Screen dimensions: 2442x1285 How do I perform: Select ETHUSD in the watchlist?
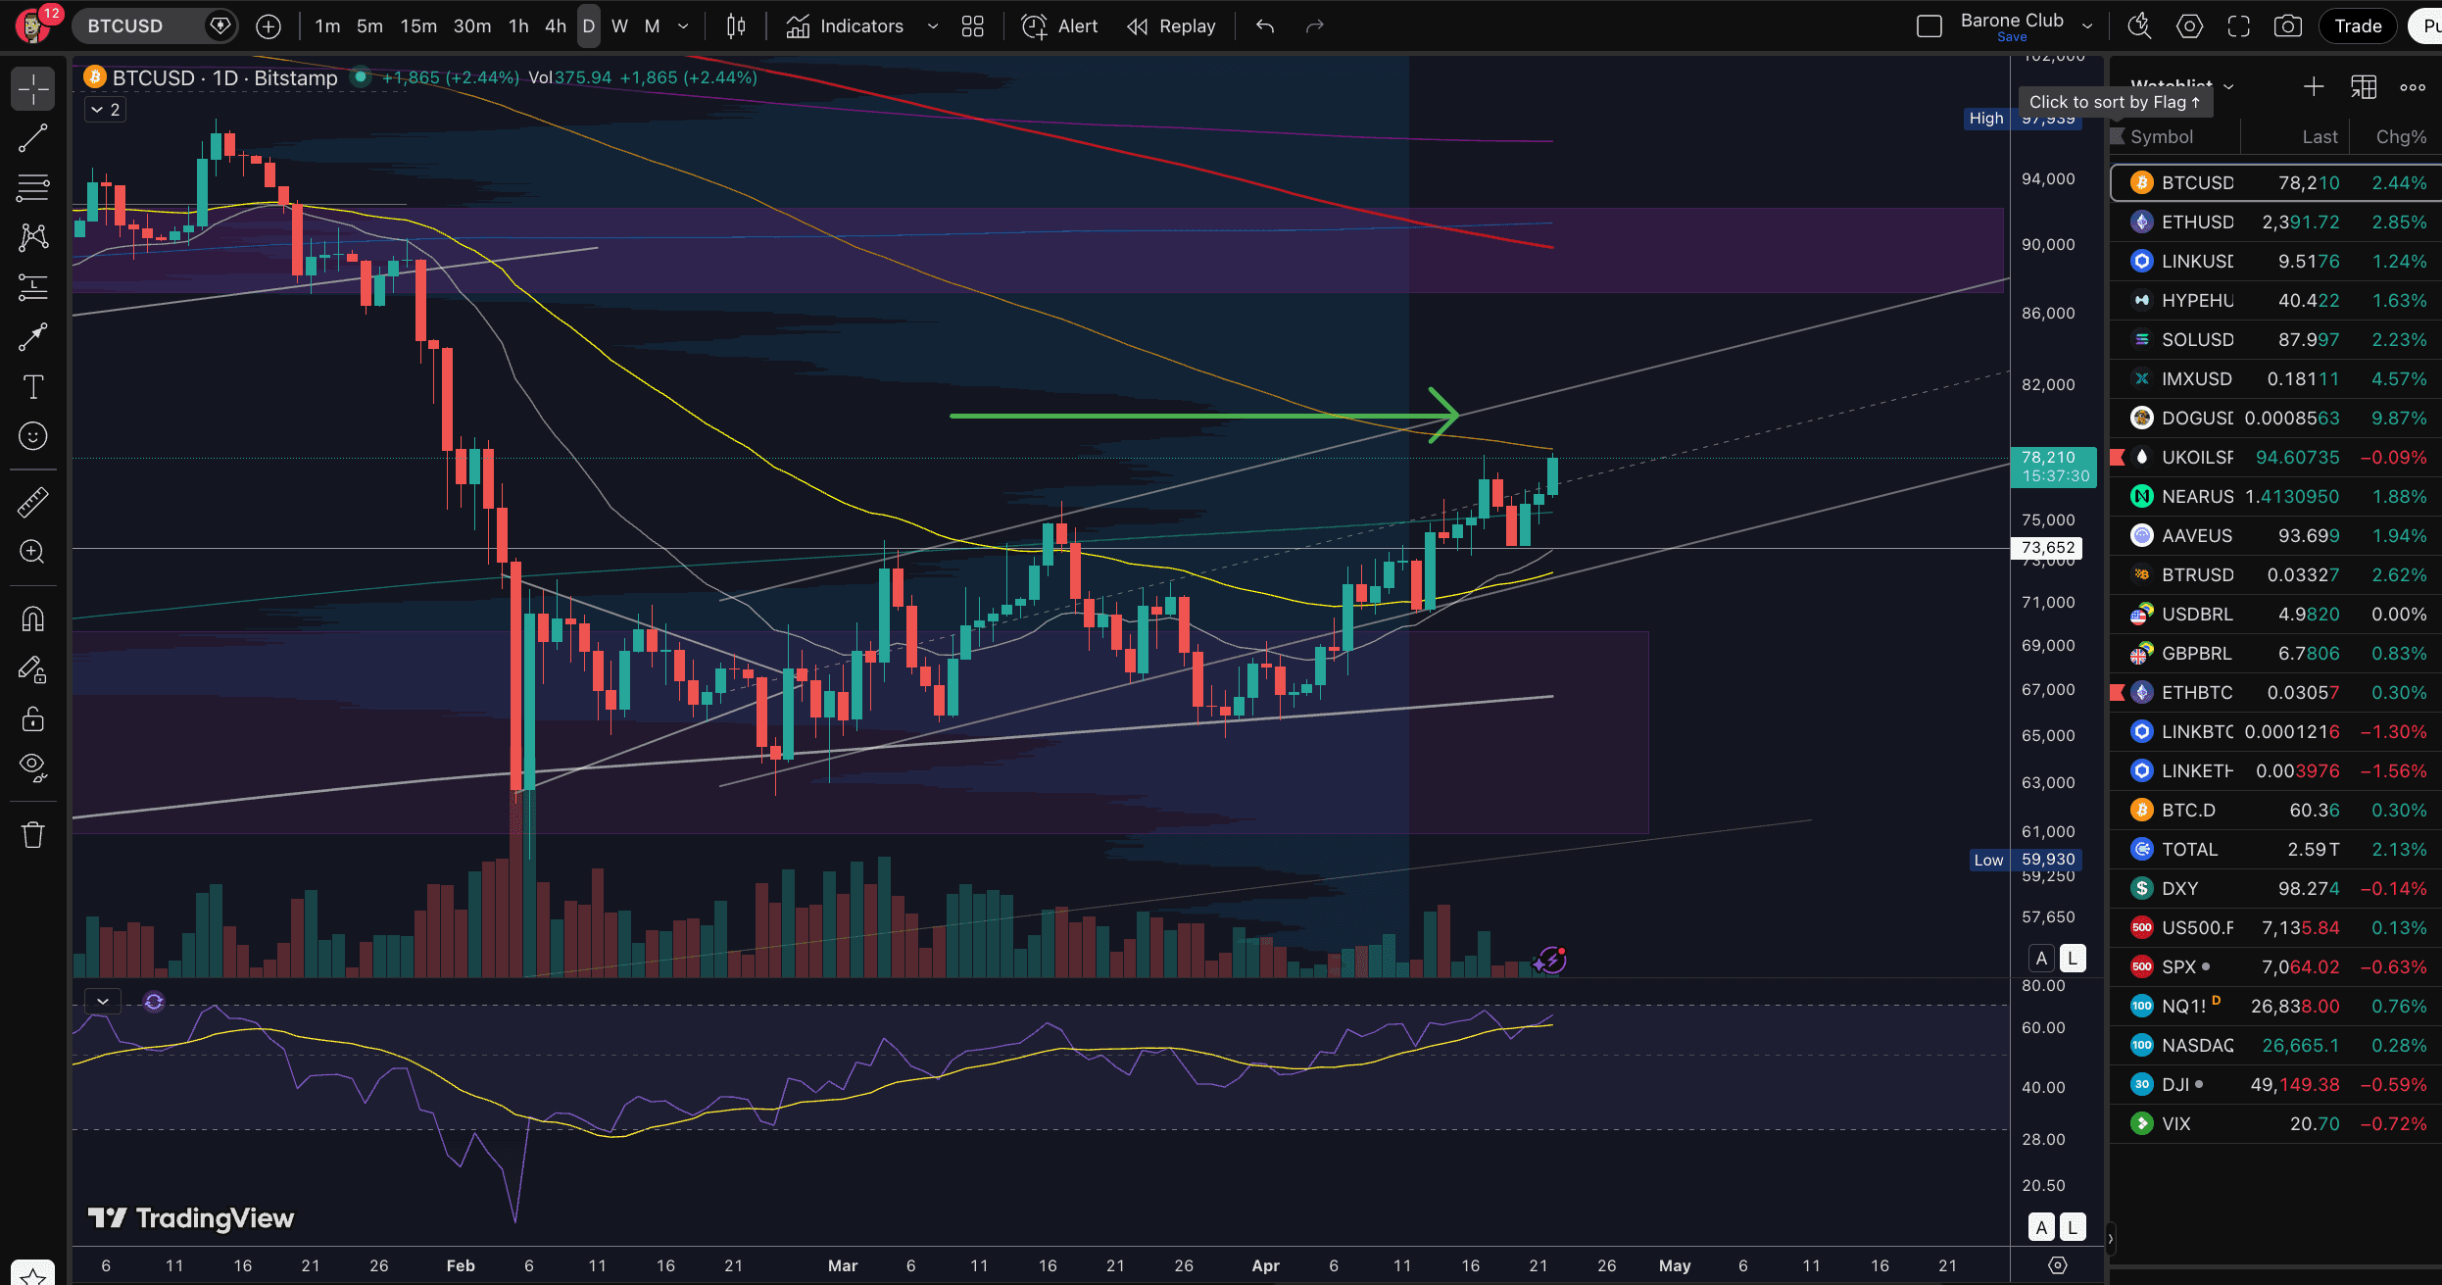[x=2275, y=222]
